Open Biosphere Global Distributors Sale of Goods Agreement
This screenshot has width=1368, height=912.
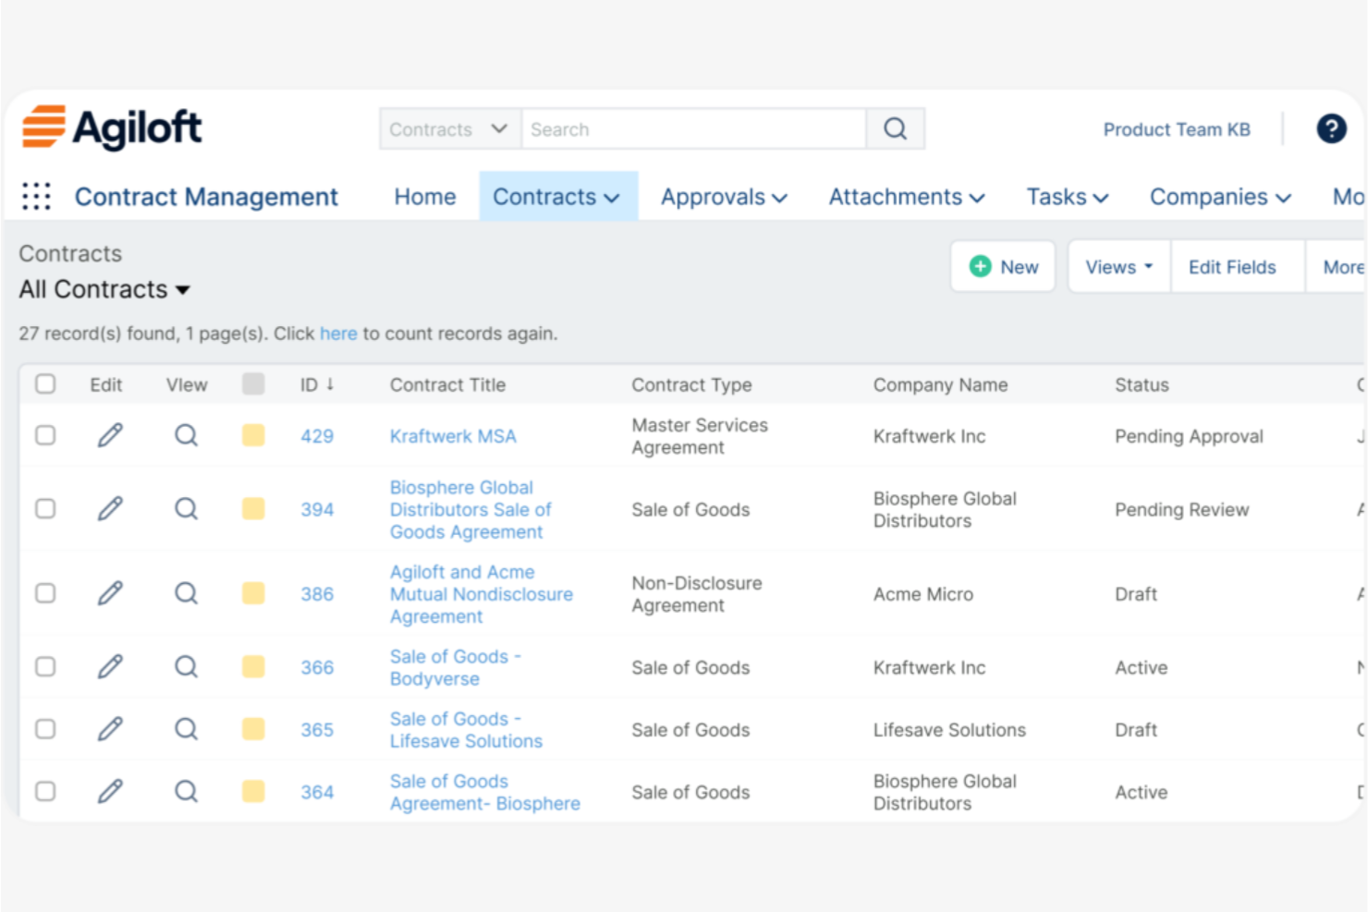(x=470, y=509)
